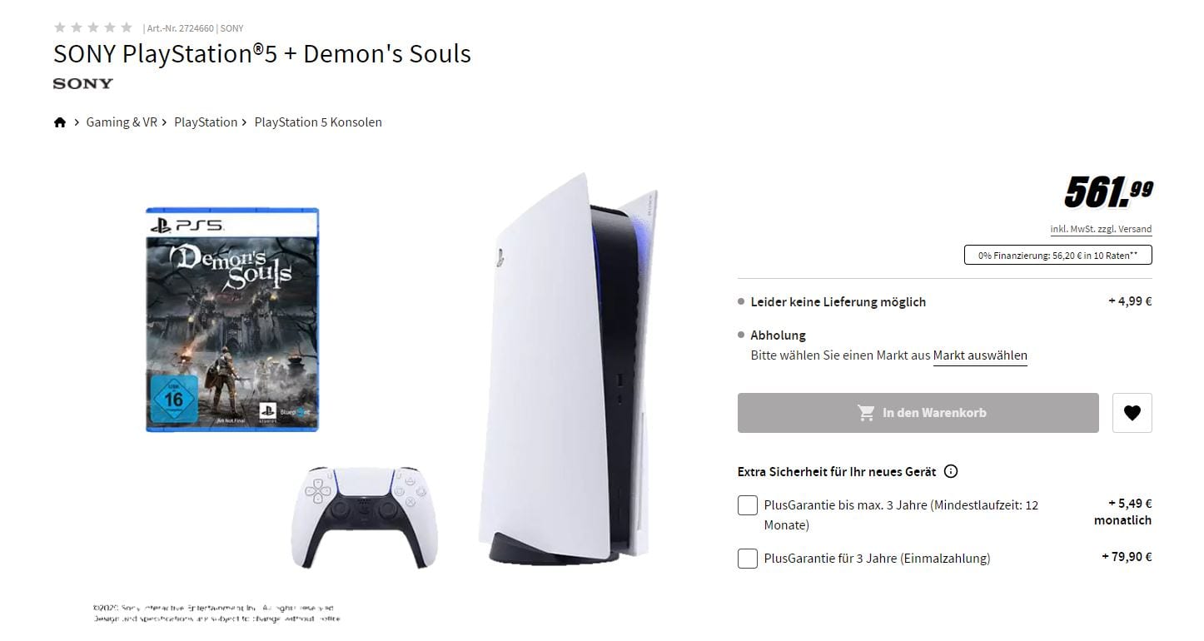Click the fifth rating star
1204x641 pixels.
click(127, 27)
